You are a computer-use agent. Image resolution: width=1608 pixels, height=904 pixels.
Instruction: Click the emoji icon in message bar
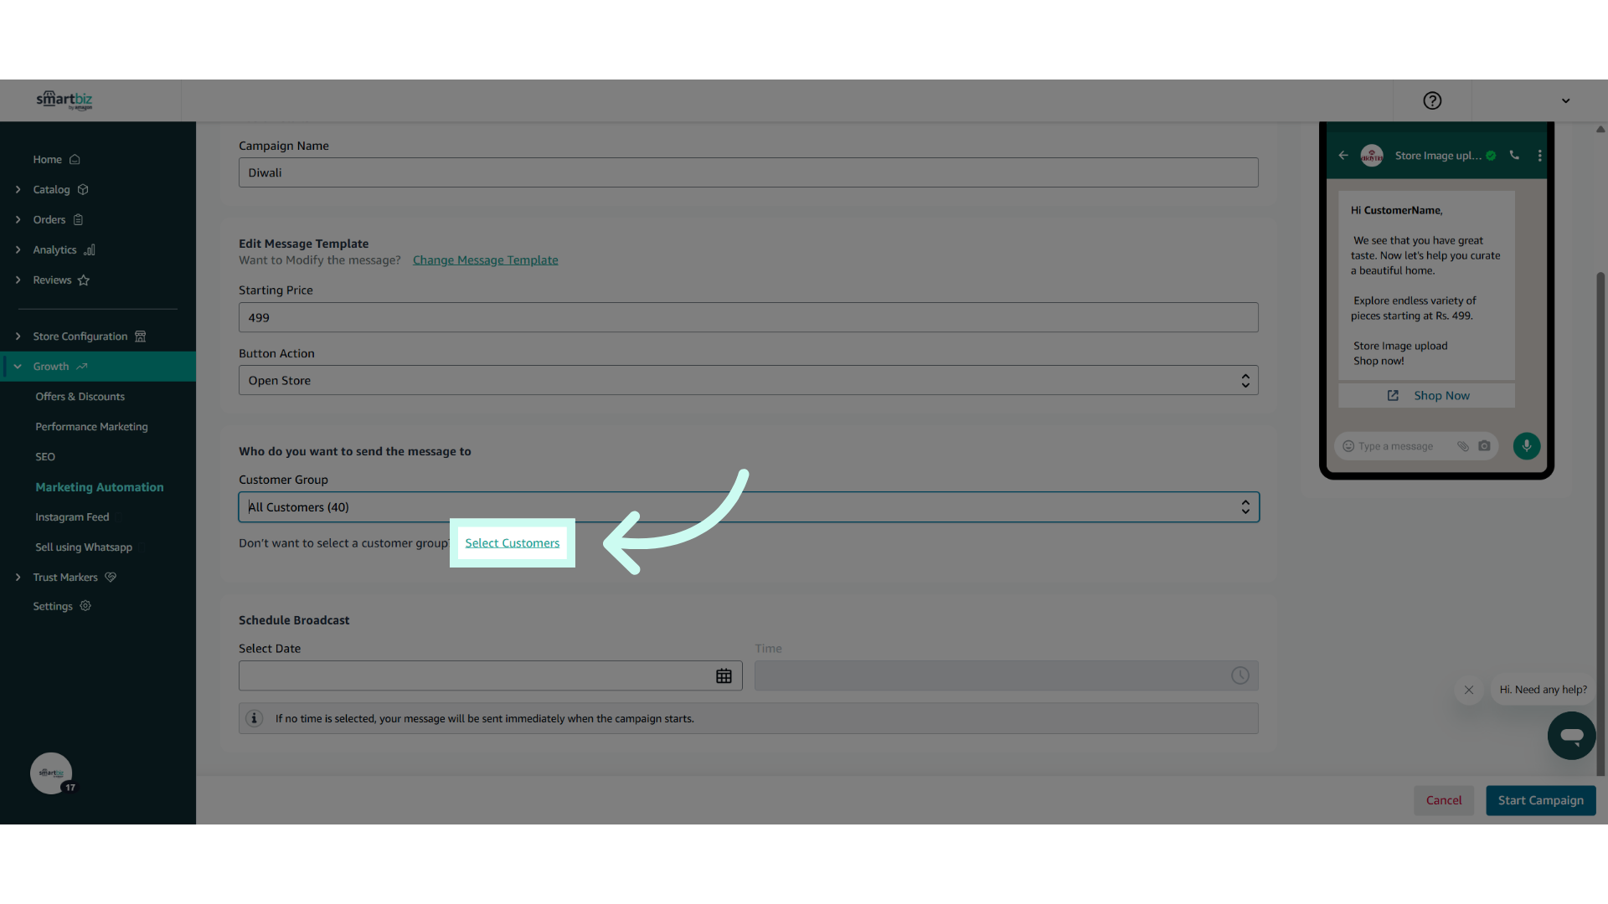[1348, 446]
